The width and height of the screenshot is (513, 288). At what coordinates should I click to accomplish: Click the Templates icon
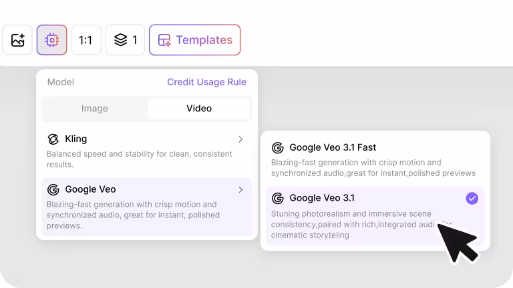[x=164, y=40]
